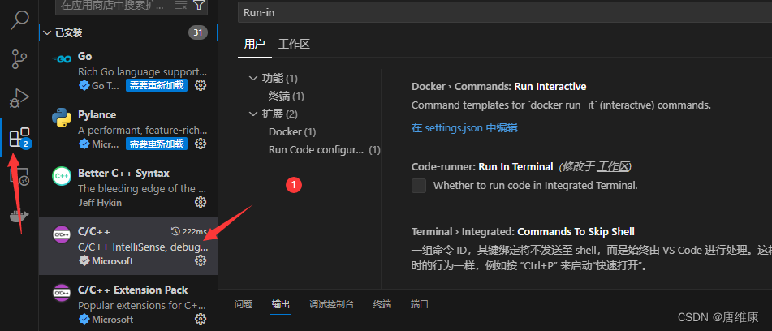This screenshot has height=331, width=772.
Task: Collapse the 功能 settings group
Action: point(253,78)
